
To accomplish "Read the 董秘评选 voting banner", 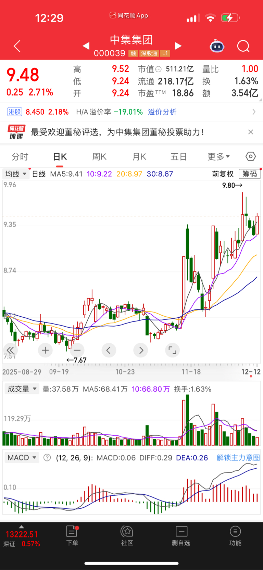I will tap(117, 132).
